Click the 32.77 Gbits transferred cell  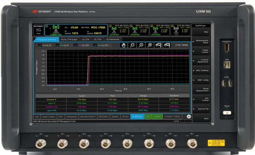pos(174,99)
